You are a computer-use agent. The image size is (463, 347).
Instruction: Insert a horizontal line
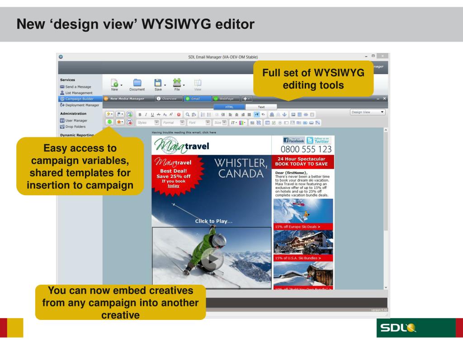click(x=306, y=114)
